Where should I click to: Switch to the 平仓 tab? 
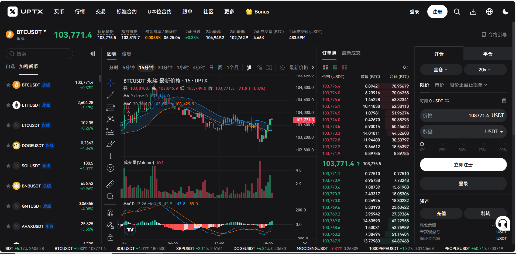[488, 54]
